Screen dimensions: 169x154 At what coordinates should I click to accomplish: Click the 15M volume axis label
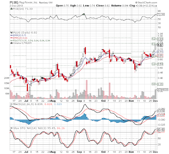[6, 83]
